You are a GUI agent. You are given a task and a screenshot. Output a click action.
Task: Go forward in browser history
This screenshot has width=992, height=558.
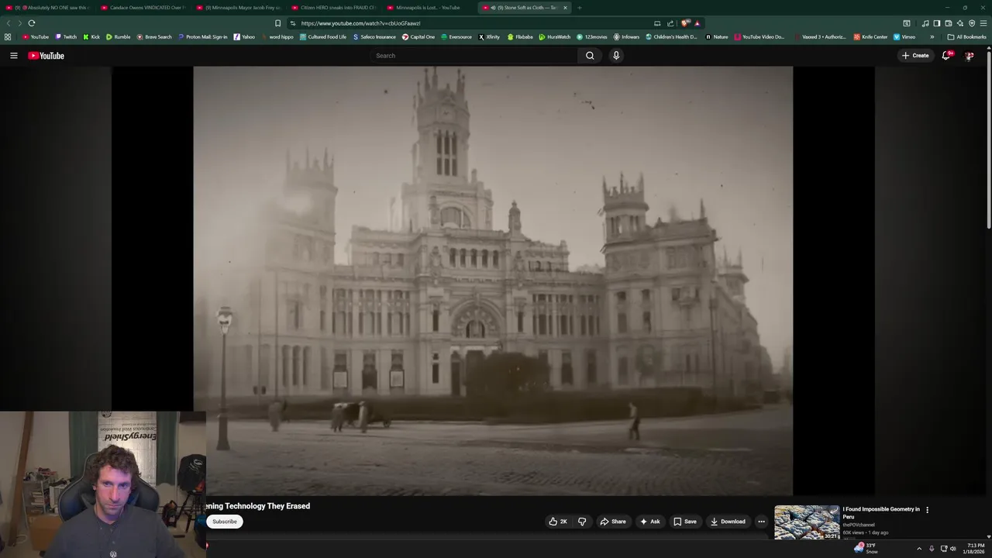19,23
